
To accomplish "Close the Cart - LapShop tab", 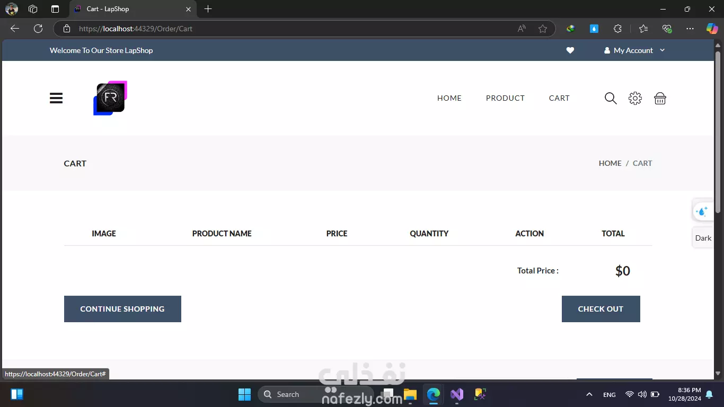I will click(188, 9).
